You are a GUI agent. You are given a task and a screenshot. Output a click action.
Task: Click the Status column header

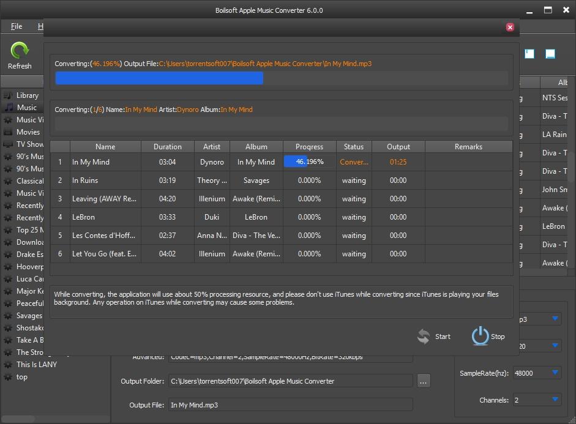354,146
